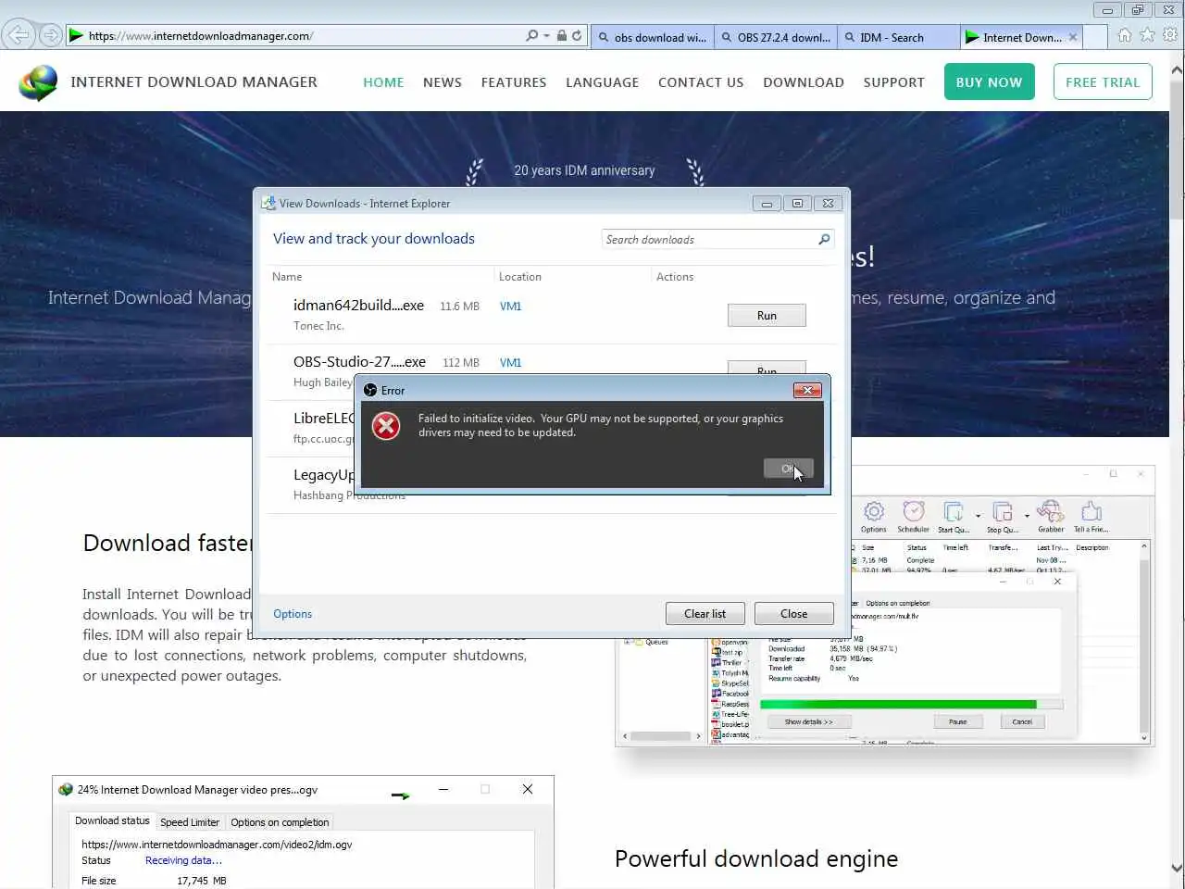This screenshot has height=889, width=1185.
Task: Expand the Stop Queue dropdown arrow
Action: 1027,516
